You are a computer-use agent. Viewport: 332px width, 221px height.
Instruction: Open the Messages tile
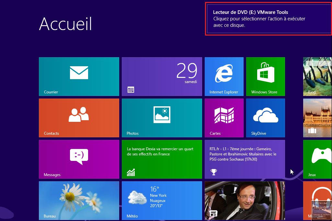click(x=79, y=159)
